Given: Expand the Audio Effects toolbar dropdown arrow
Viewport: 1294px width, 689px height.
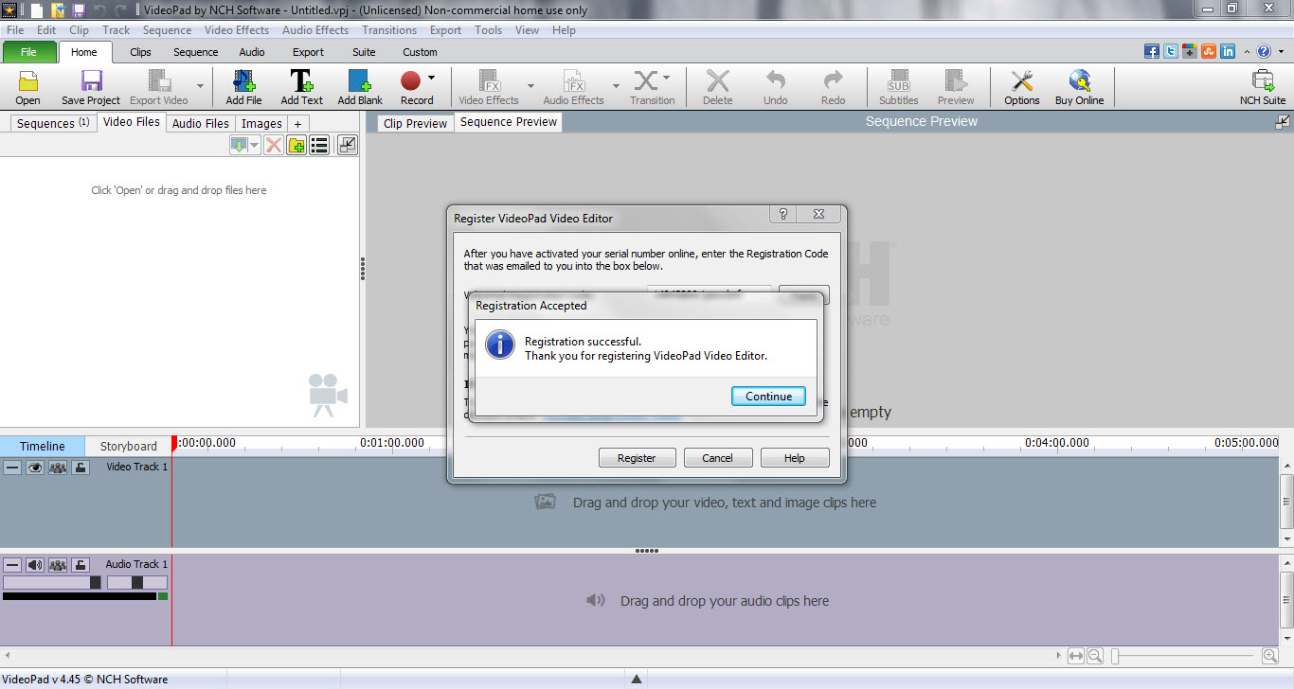Looking at the screenshot, I should click(616, 86).
